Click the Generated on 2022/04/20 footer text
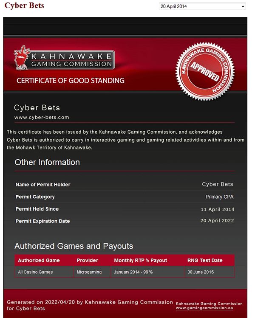The width and height of the screenshot is (255, 318). tap(90, 305)
